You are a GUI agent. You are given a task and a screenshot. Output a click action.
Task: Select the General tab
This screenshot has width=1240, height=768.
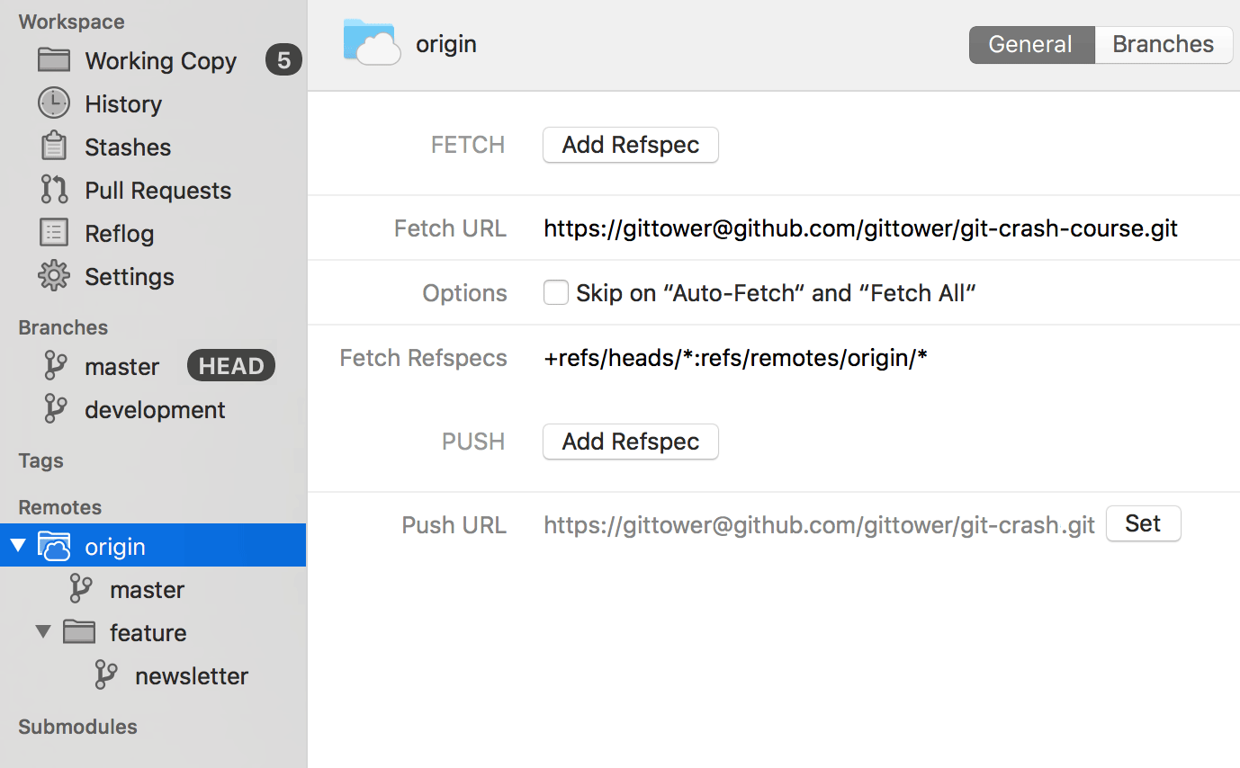click(x=1030, y=44)
